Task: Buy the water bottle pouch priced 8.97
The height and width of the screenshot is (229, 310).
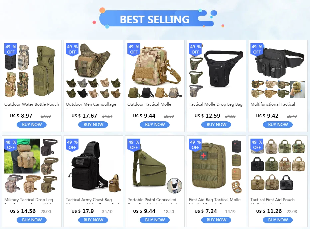Action: (x=32, y=125)
